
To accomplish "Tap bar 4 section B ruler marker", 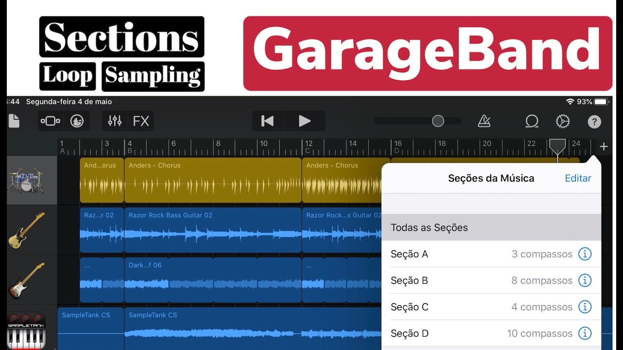I will (x=129, y=147).
